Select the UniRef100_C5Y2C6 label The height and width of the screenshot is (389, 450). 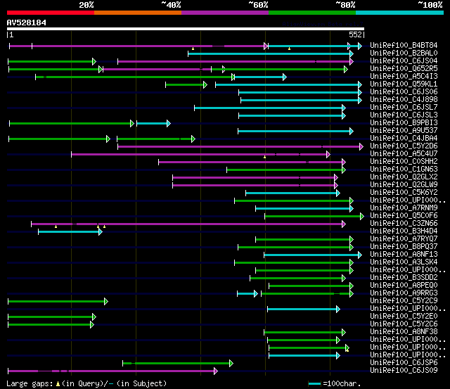(x=404, y=324)
